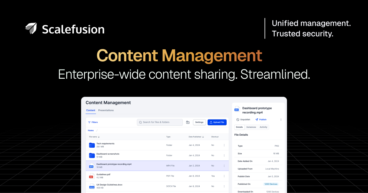Focus the Search for files & folders field

(x=160, y=122)
